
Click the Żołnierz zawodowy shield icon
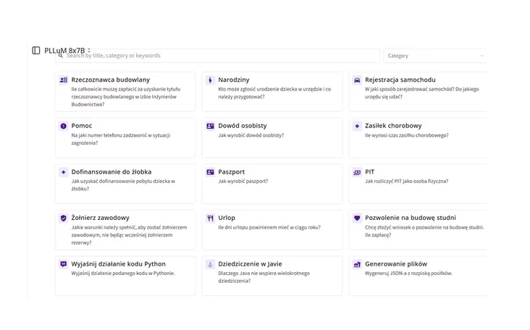click(x=64, y=218)
